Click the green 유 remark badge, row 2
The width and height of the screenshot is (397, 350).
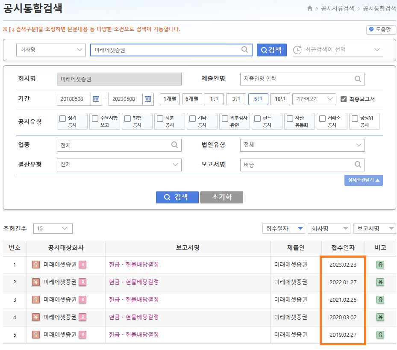pyautogui.click(x=380, y=282)
